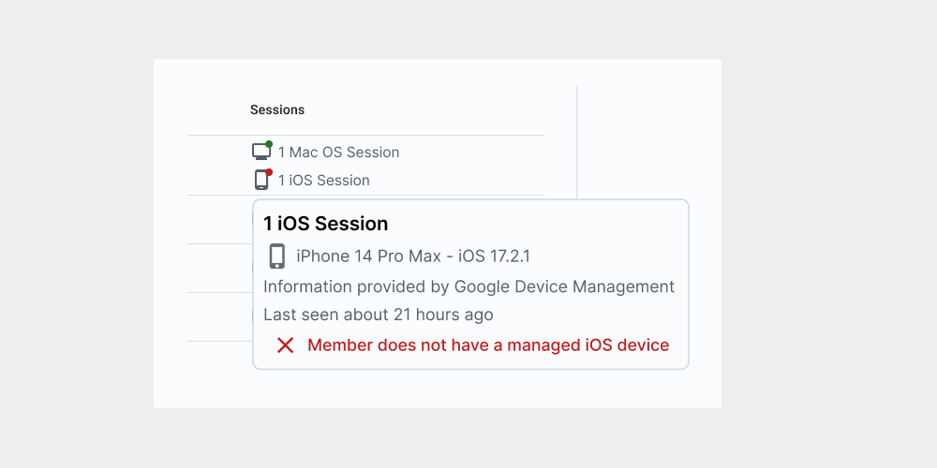Click the gray background outside the white card
Image resolution: width=937 pixels, height=468 pixels.
825,234
